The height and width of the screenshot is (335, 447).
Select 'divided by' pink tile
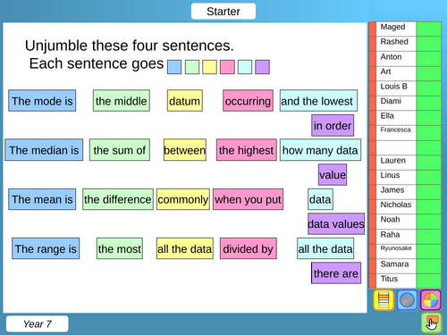249,248
